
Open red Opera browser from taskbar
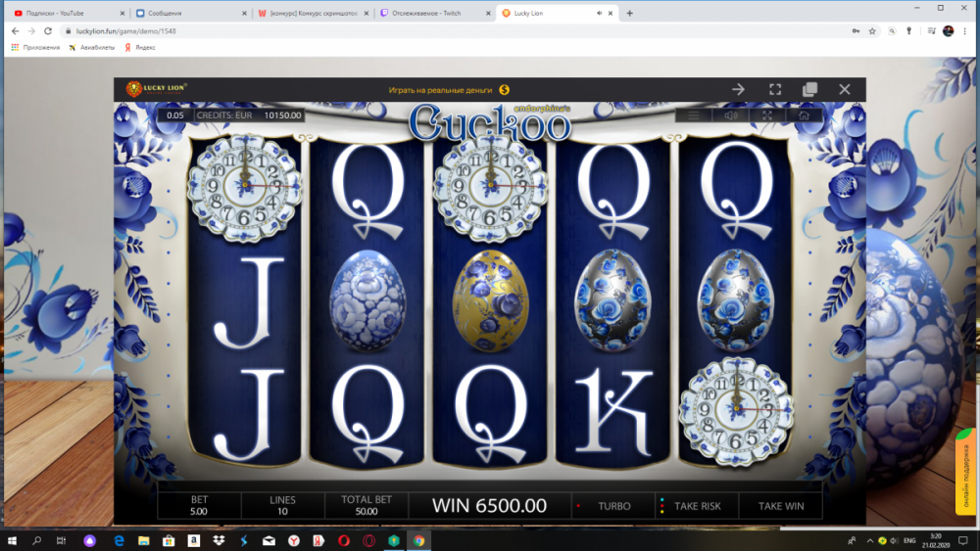point(344,540)
